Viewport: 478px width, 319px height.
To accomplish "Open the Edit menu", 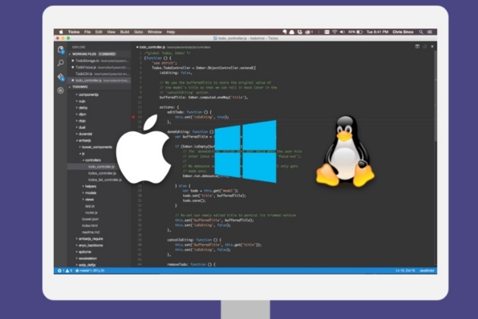I will point(99,32).
